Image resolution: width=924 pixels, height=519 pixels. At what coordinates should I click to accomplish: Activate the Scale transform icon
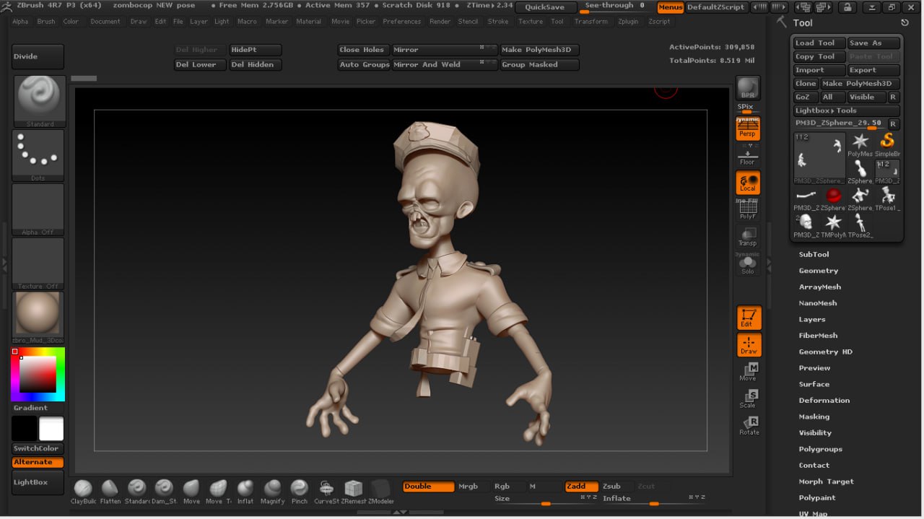(748, 398)
